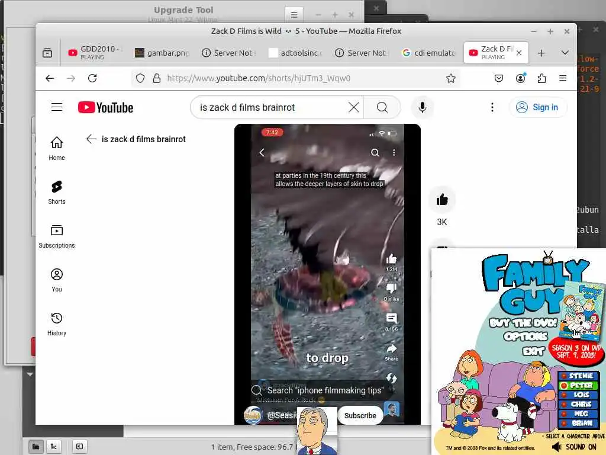Click EXIT in Family Guy window
Viewport: 606px width, 455px height.
pos(534,351)
